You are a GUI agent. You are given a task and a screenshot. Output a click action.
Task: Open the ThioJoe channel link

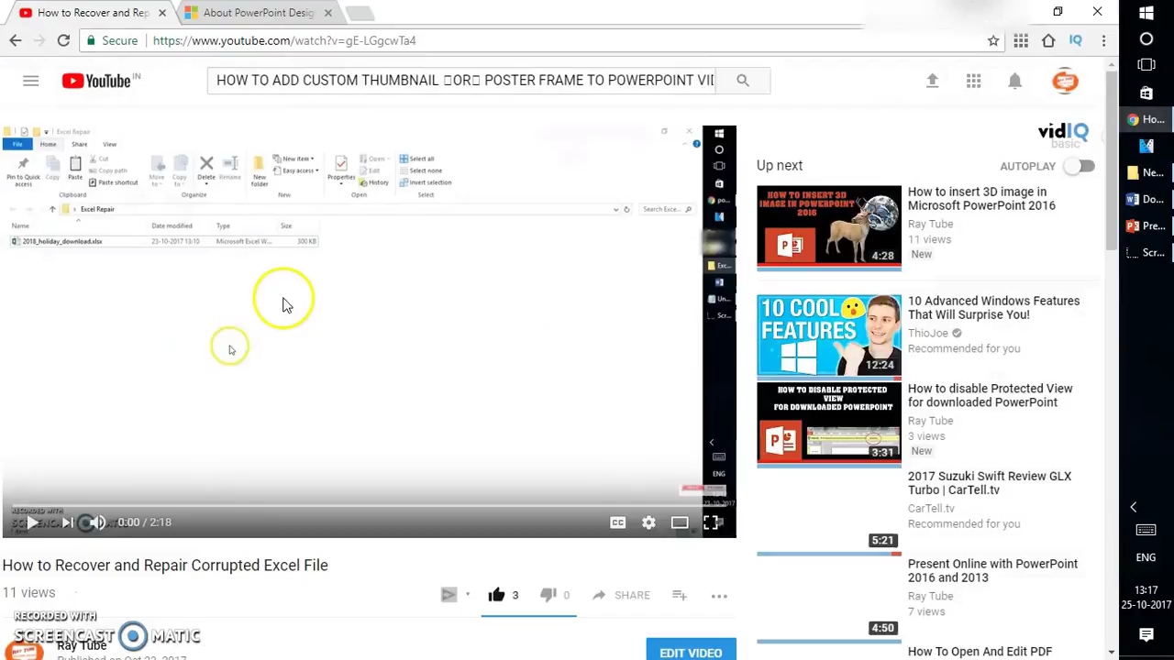928,334
